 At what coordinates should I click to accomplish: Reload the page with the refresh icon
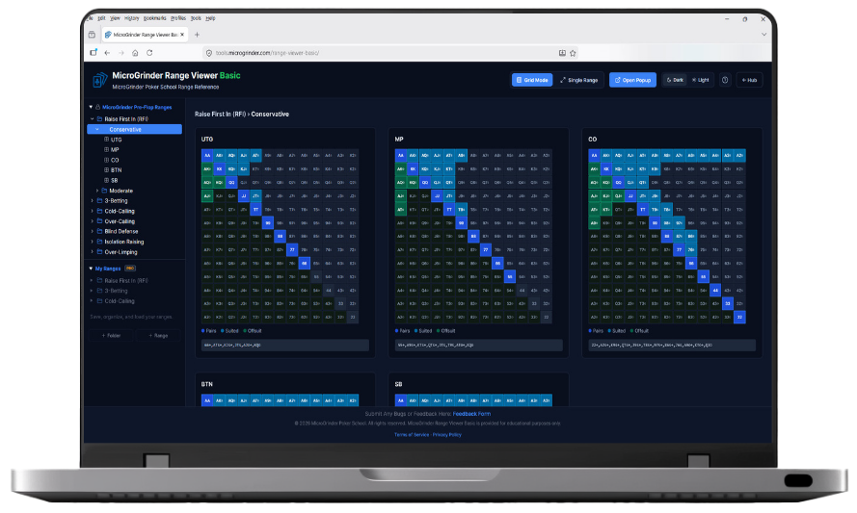(x=149, y=53)
